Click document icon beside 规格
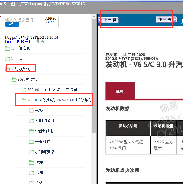183x184 pixels. tap(32, 111)
